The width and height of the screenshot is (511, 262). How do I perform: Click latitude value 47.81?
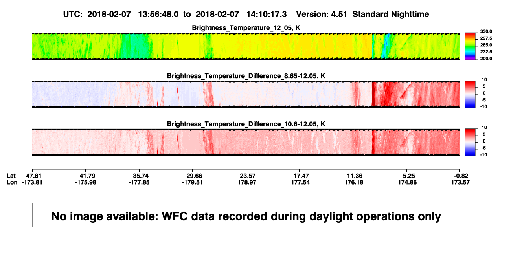34,176
